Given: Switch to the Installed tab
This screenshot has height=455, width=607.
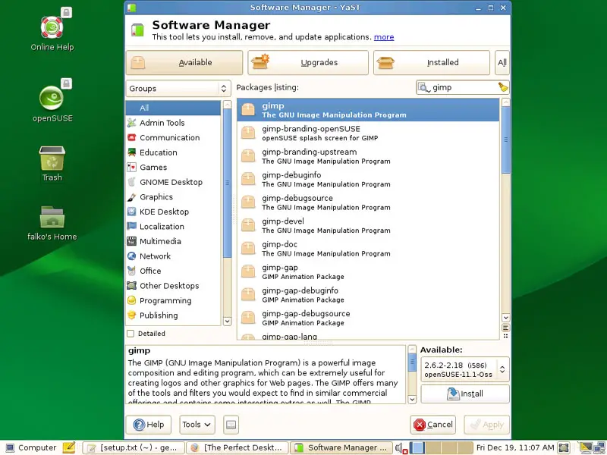Looking at the screenshot, I should 432,62.
